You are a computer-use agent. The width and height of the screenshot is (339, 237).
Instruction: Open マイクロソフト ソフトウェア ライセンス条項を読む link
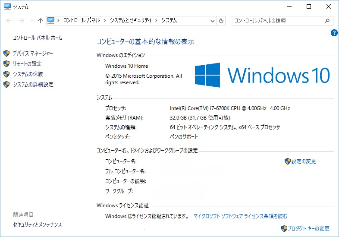pyautogui.click(x=240, y=216)
